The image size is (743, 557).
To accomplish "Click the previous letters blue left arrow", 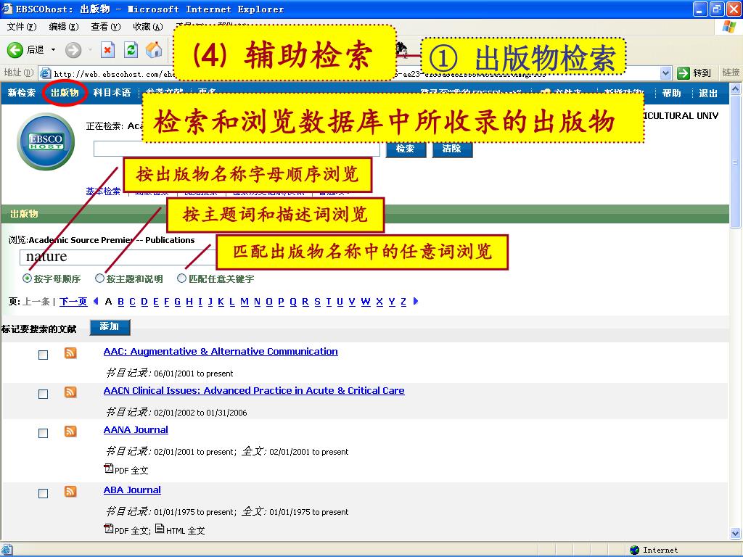I will pos(96,301).
